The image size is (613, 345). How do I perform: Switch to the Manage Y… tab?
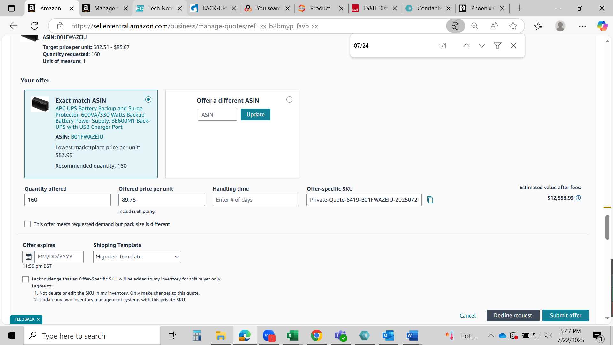105,8
